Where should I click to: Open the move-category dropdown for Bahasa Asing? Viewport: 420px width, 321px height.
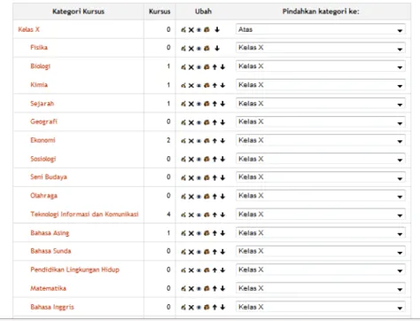tap(321, 233)
